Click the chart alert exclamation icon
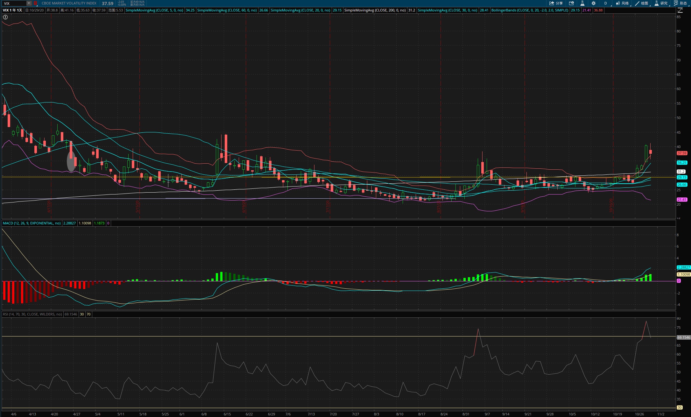The width and height of the screenshot is (691, 417). pos(5,17)
